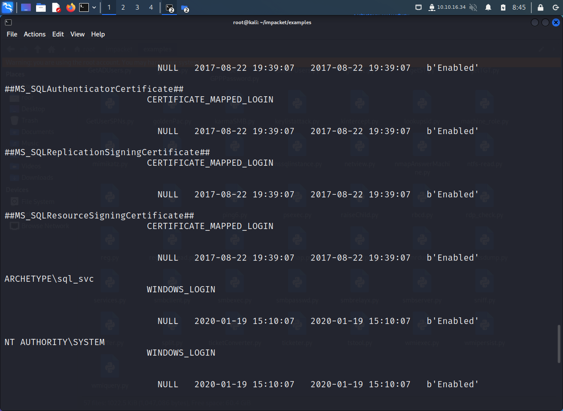The height and width of the screenshot is (411, 563).
Task: Click the show desktop panel icon
Action: click(x=26, y=7)
